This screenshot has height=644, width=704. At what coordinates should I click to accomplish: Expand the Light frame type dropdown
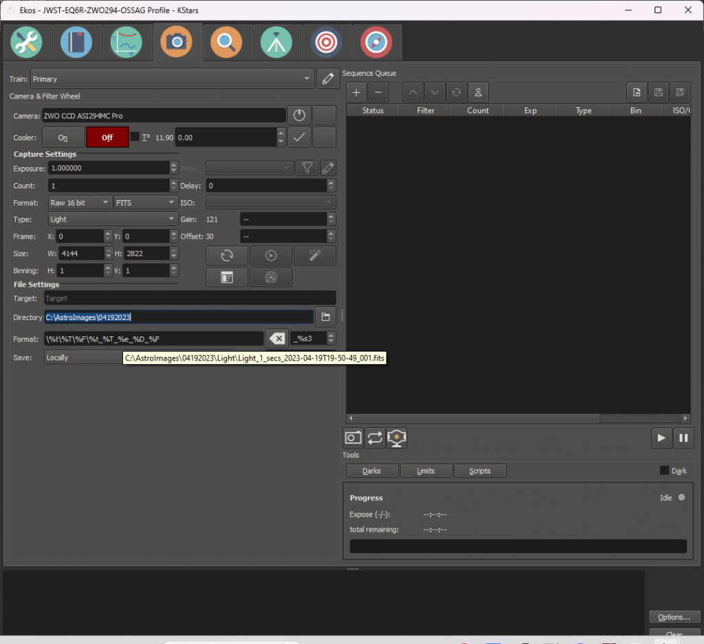[113, 219]
